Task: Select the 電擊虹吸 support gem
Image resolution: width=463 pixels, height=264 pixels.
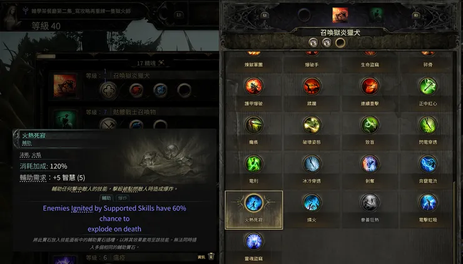Action: [428, 208]
